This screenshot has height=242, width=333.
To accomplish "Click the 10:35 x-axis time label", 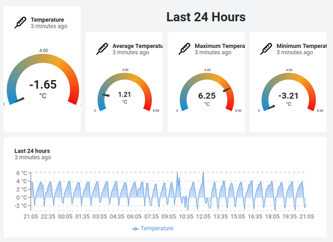I will pyautogui.click(x=186, y=217).
